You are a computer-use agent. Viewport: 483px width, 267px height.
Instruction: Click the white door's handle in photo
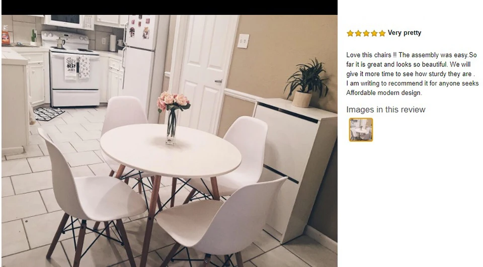[218, 81]
